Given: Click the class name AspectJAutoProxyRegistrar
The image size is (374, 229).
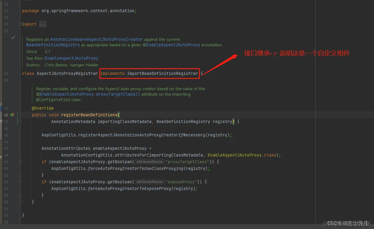Looking at the screenshot, I should point(67,73).
